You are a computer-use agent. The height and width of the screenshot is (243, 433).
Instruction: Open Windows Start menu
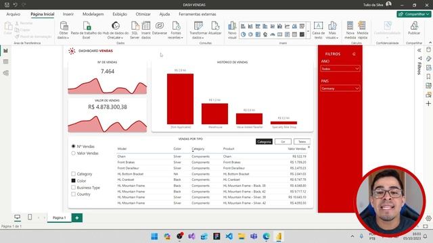tap(154, 236)
